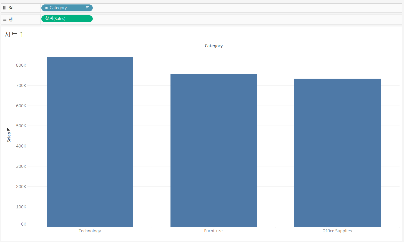Click the 800K axis tick label
404x242 pixels.
pyautogui.click(x=21, y=65)
